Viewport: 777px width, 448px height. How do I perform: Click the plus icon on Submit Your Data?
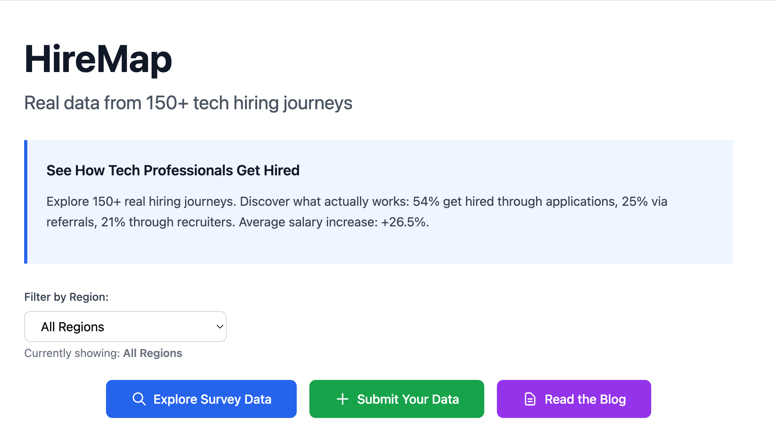[342, 399]
